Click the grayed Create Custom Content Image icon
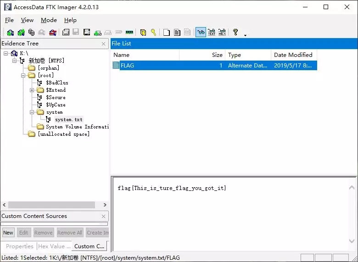Image resolution: width=358 pixels, height=262 pixels. coord(108,33)
